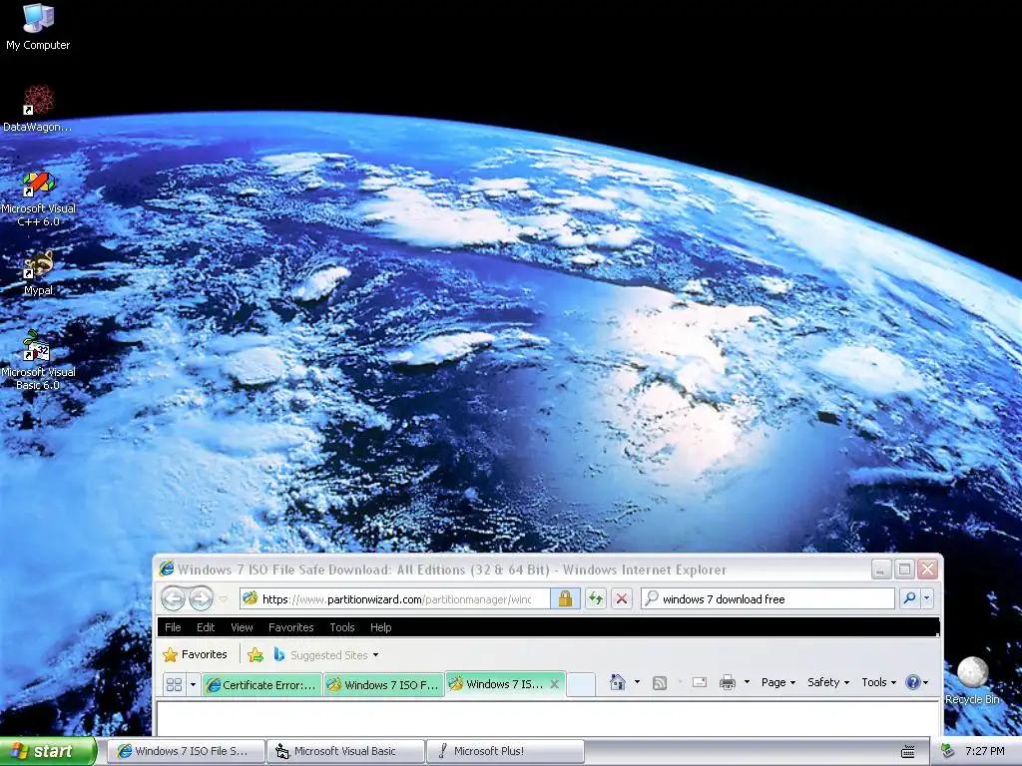Click Add to Favorites Bar icon
This screenshot has width=1022, height=766.
tap(255, 654)
